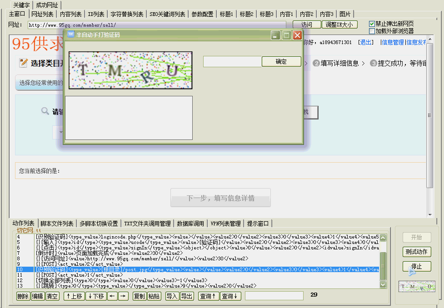Click the 清空 button
Screen dimensions: 444x308
[52, 296]
